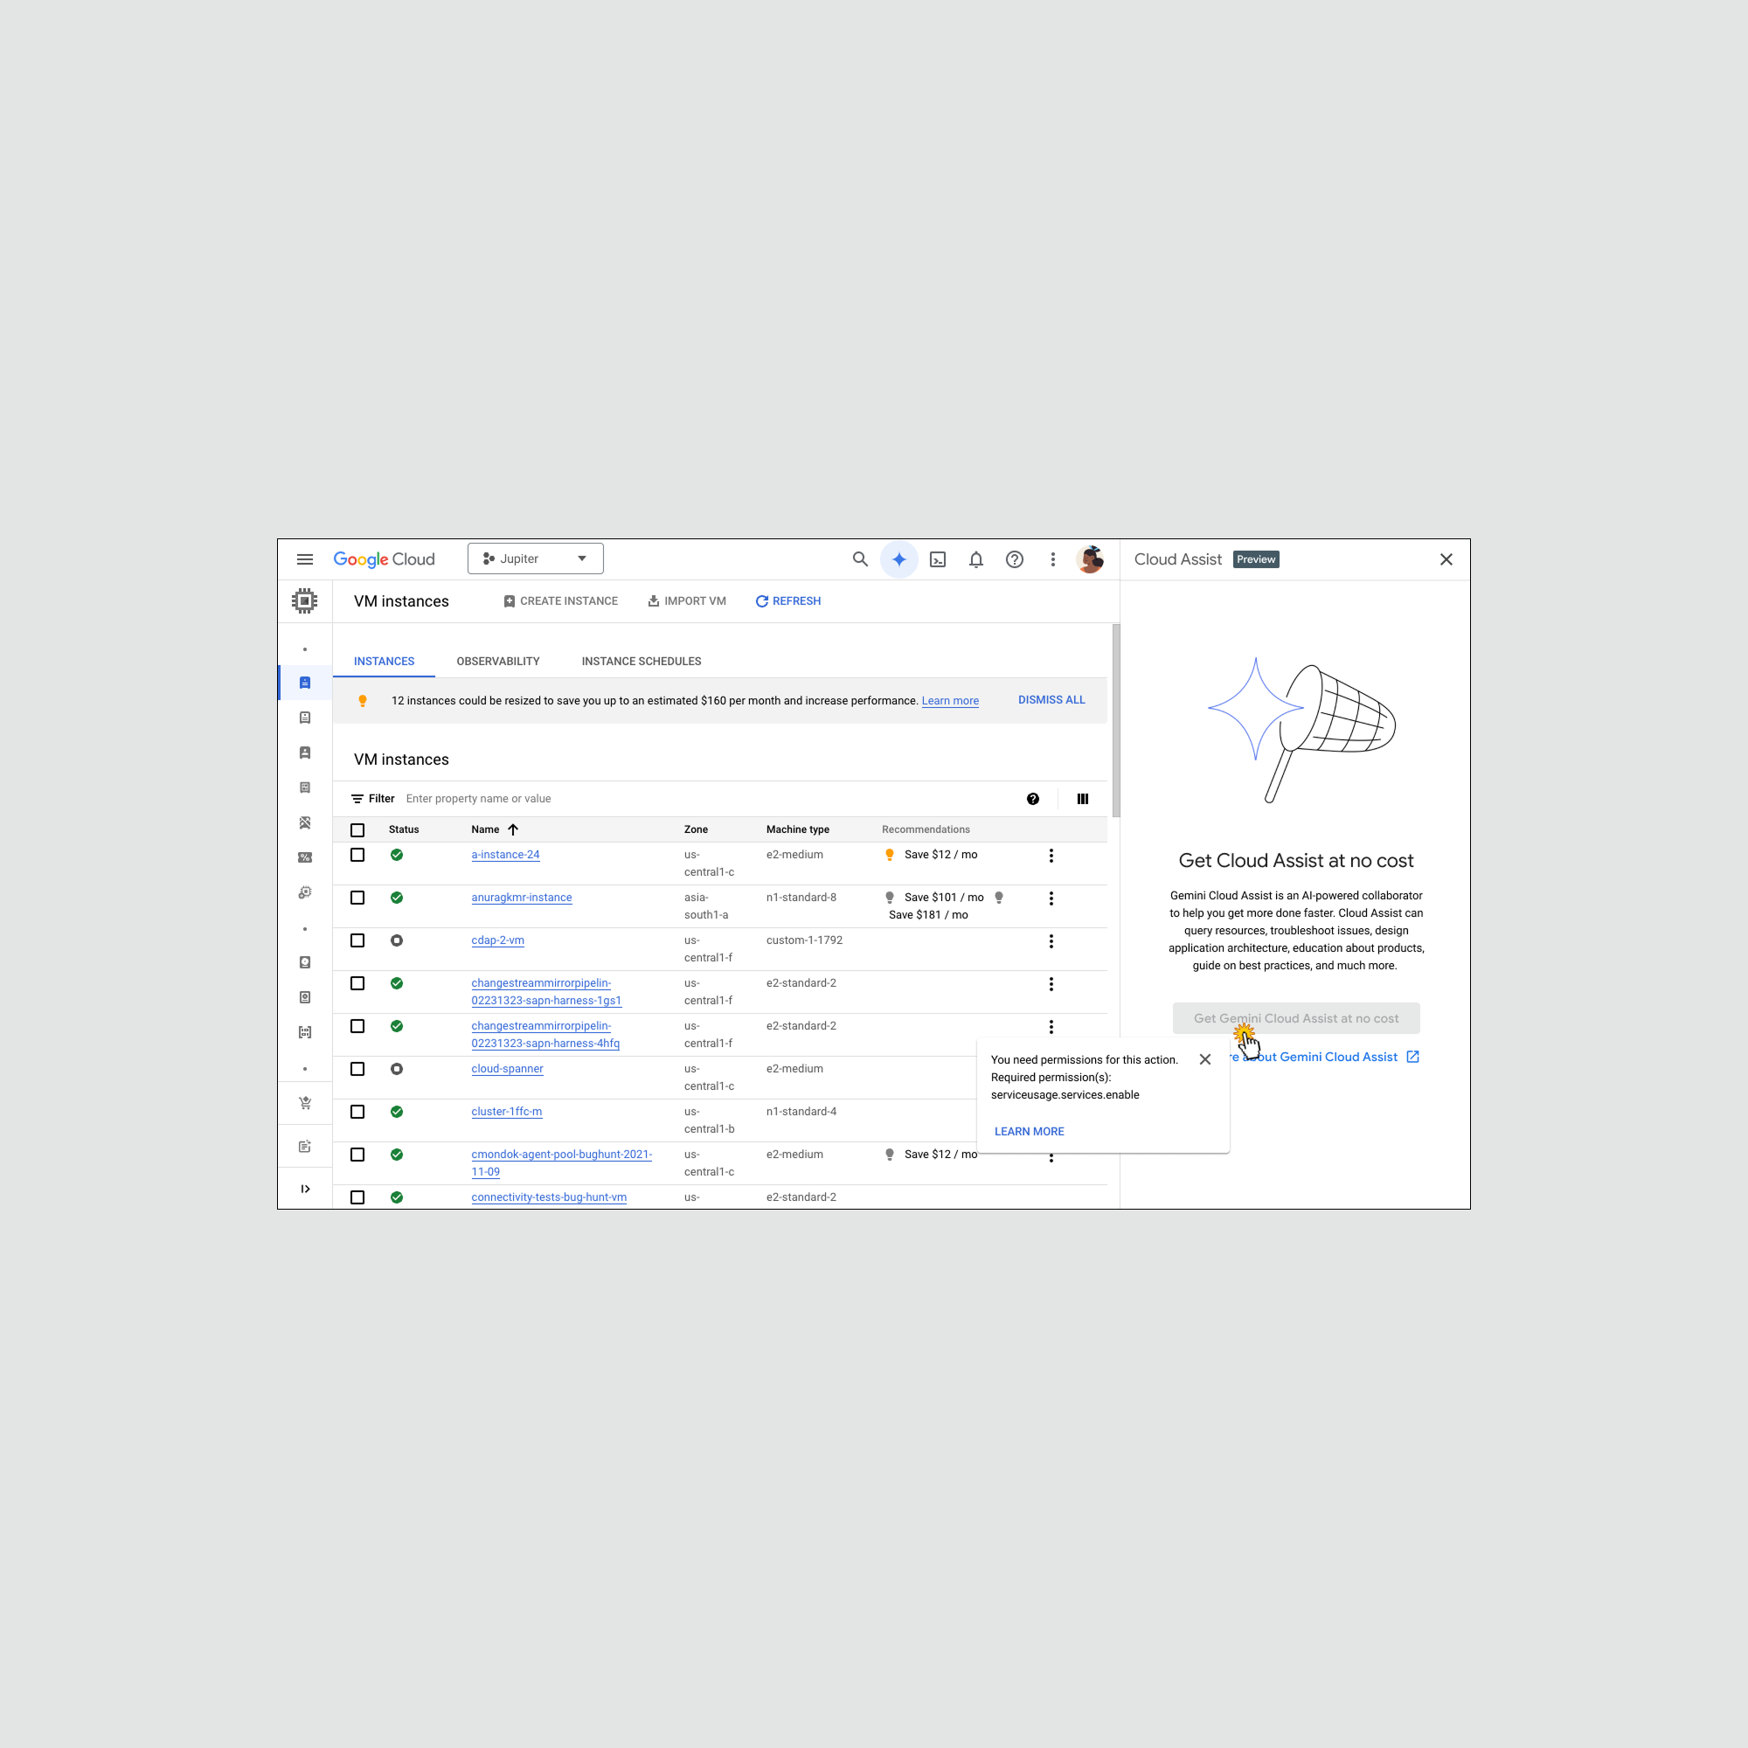
Task: Click the user account avatar
Action: pos(1090,559)
